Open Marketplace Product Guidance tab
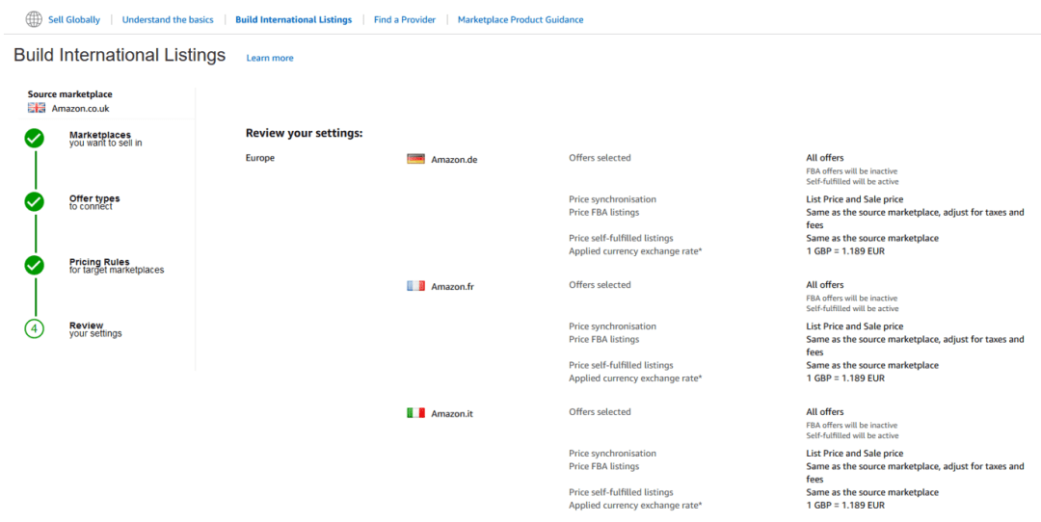The height and width of the screenshot is (522, 1041). [x=520, y=19]
